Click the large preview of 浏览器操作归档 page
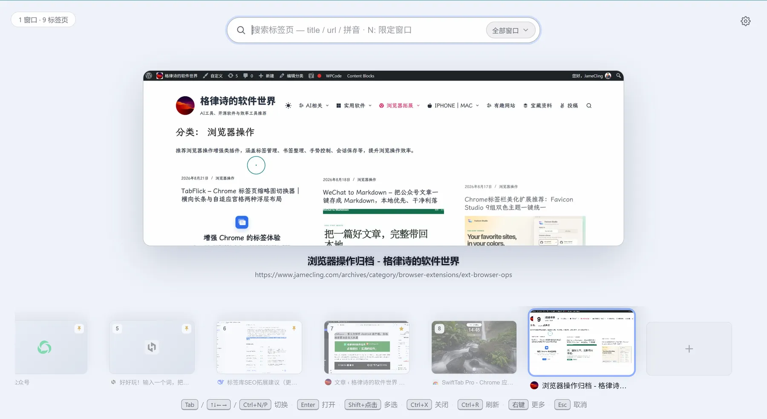Viewport: 767px width, 419px height. [383, 158]
